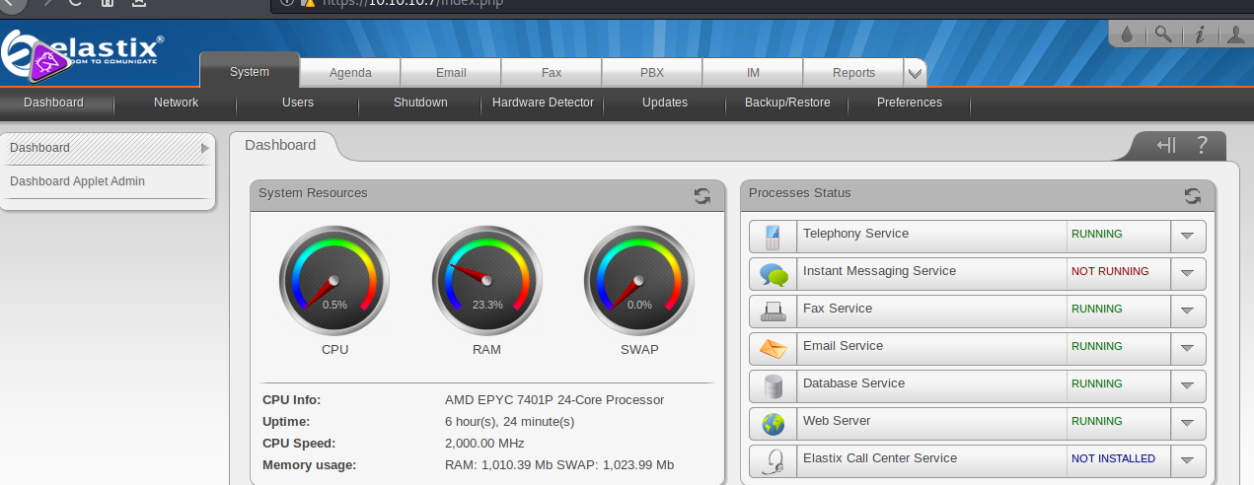1254x485 pixels.
Task: Select Dashboard in the submenu bar
Action: tap(54, 103)
